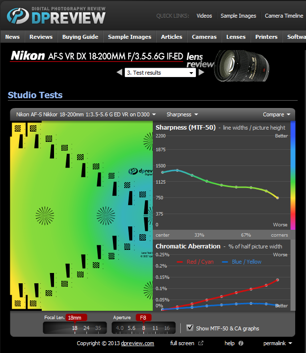The width and height of the screenshot is (306, 353).
Task: Click the Nikon 18-200mm lens thumbnail
Action: [x=242, y=66]
